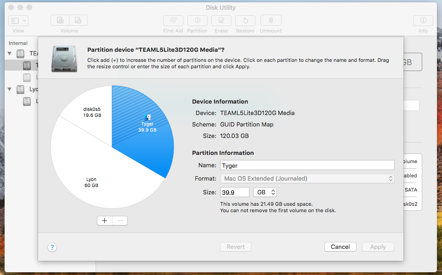Click the "Device Information" heading
Image resolution: width=442 pixels, height=275 pixels.
point(220,101)
